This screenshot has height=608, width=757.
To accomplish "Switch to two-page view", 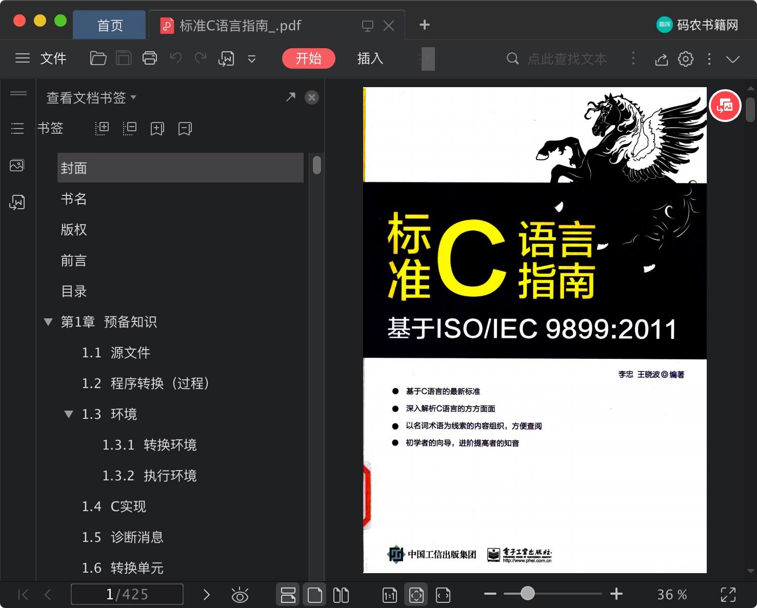I will click(341, 595).
